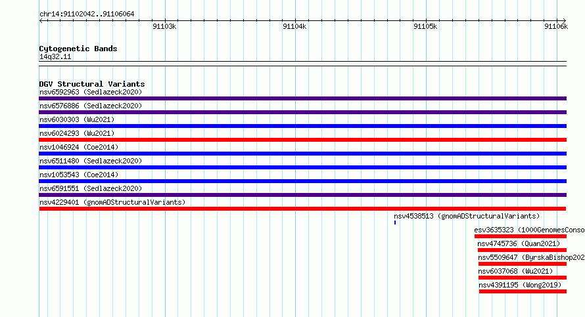Click the purple bar under nsv6592963
Viewport: 585px width, 317px height.
302,98
